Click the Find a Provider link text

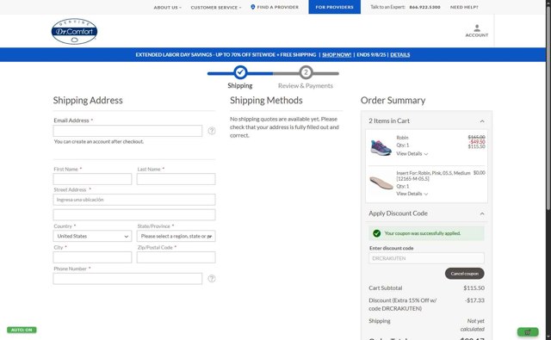[277, 7]
